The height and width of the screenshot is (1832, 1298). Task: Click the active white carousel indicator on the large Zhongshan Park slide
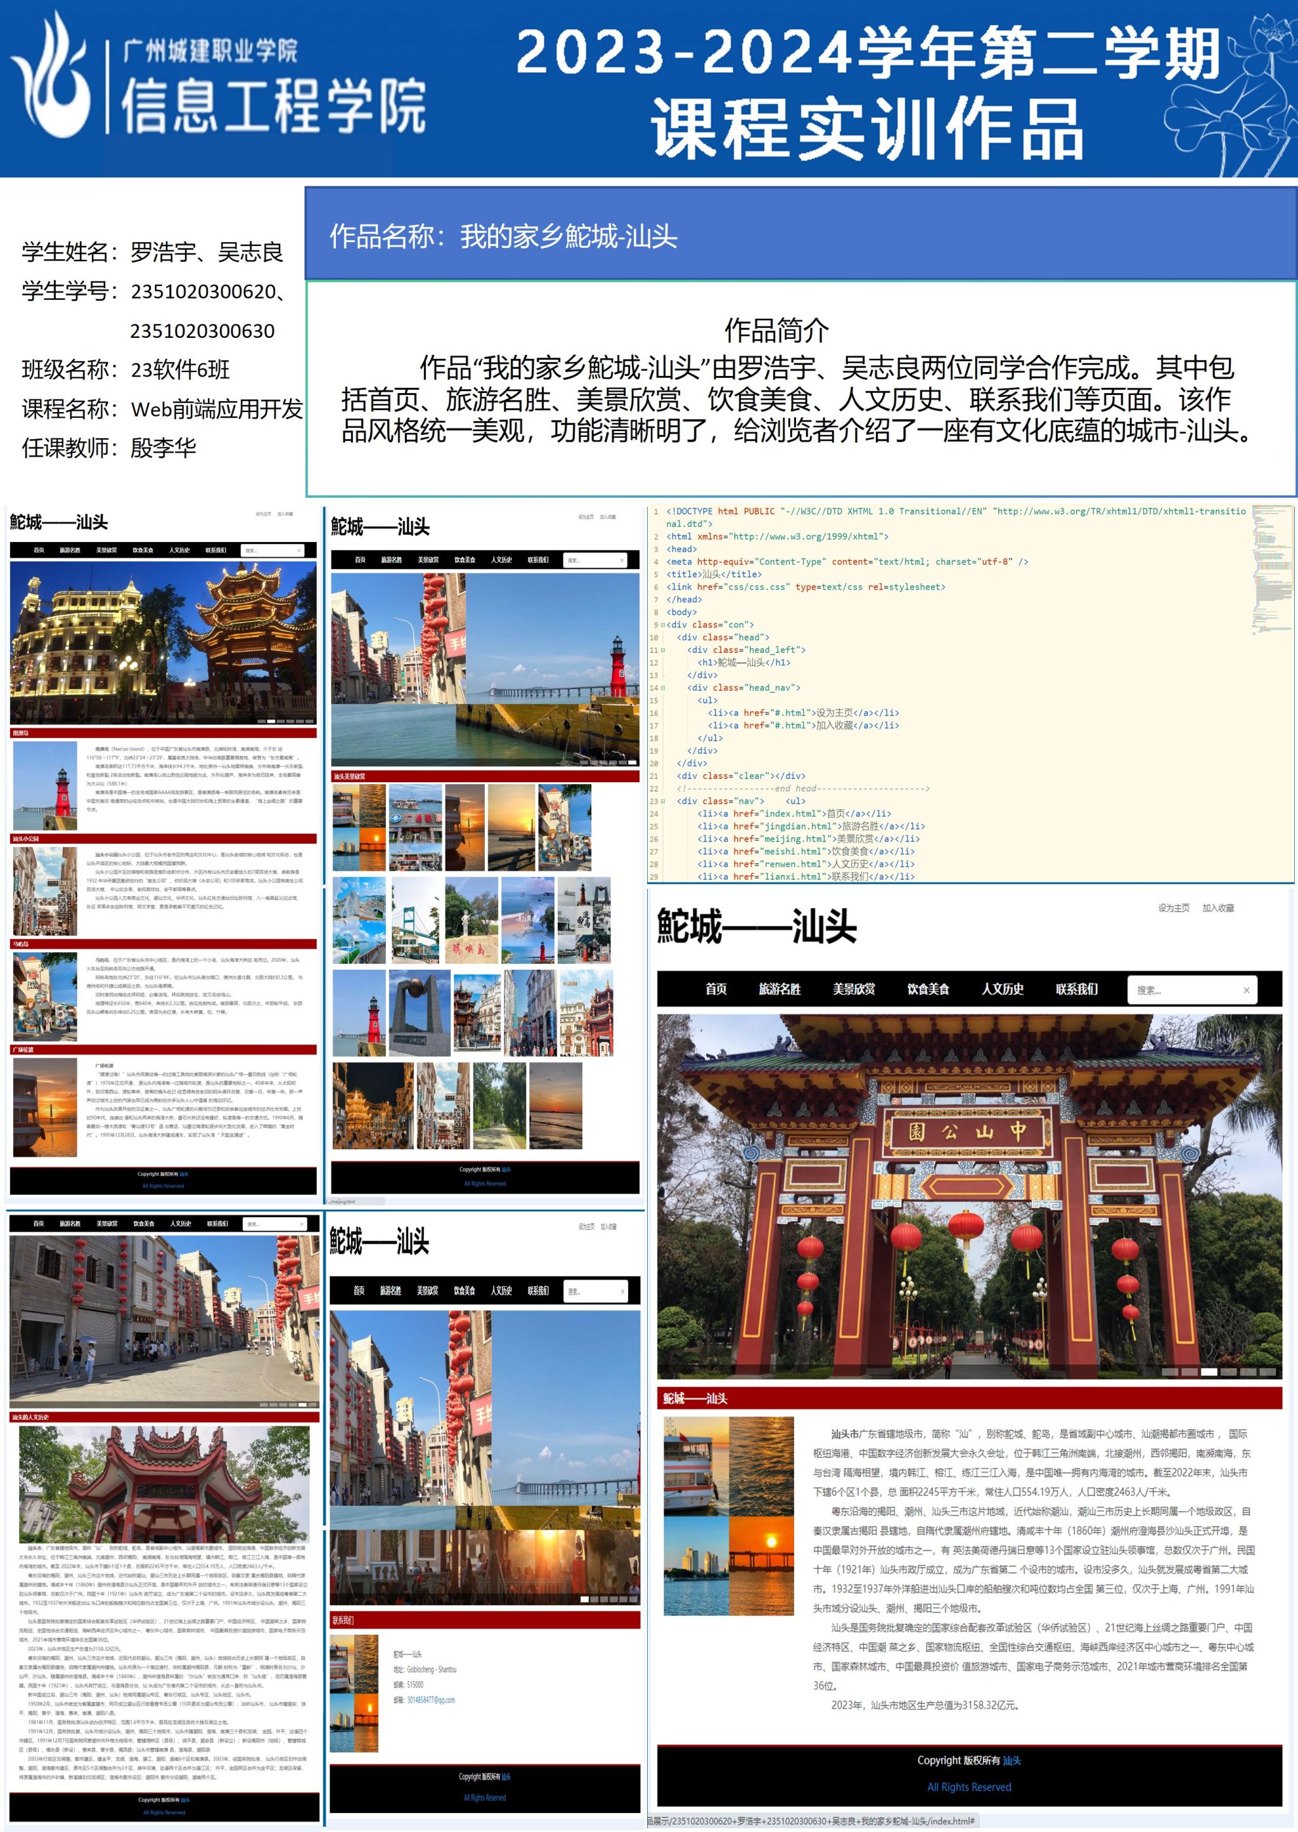pos(1209,1372)
